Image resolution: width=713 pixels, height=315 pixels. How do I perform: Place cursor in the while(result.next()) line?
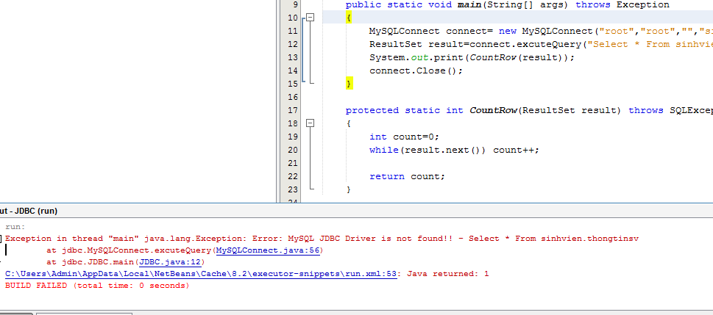(454, 150)
